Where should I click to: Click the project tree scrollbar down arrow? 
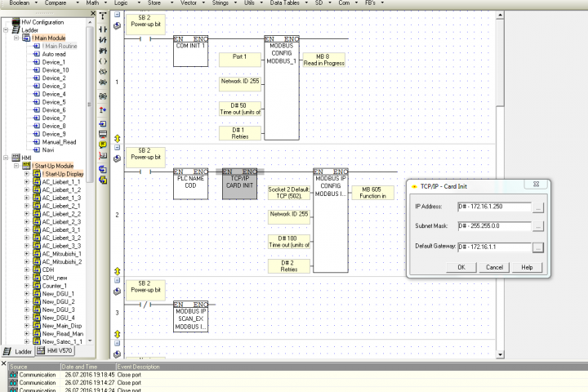click(x=90, y=341)
